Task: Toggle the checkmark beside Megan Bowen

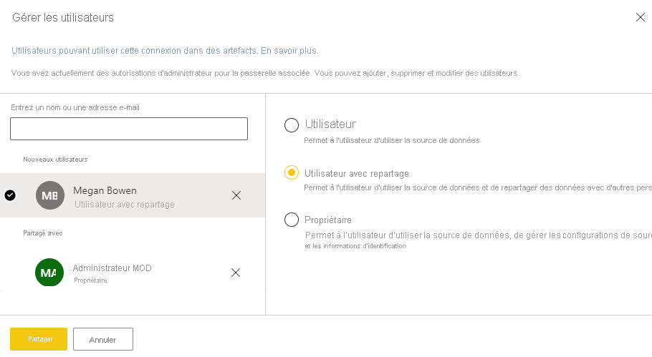Action: tap(10, 195)
